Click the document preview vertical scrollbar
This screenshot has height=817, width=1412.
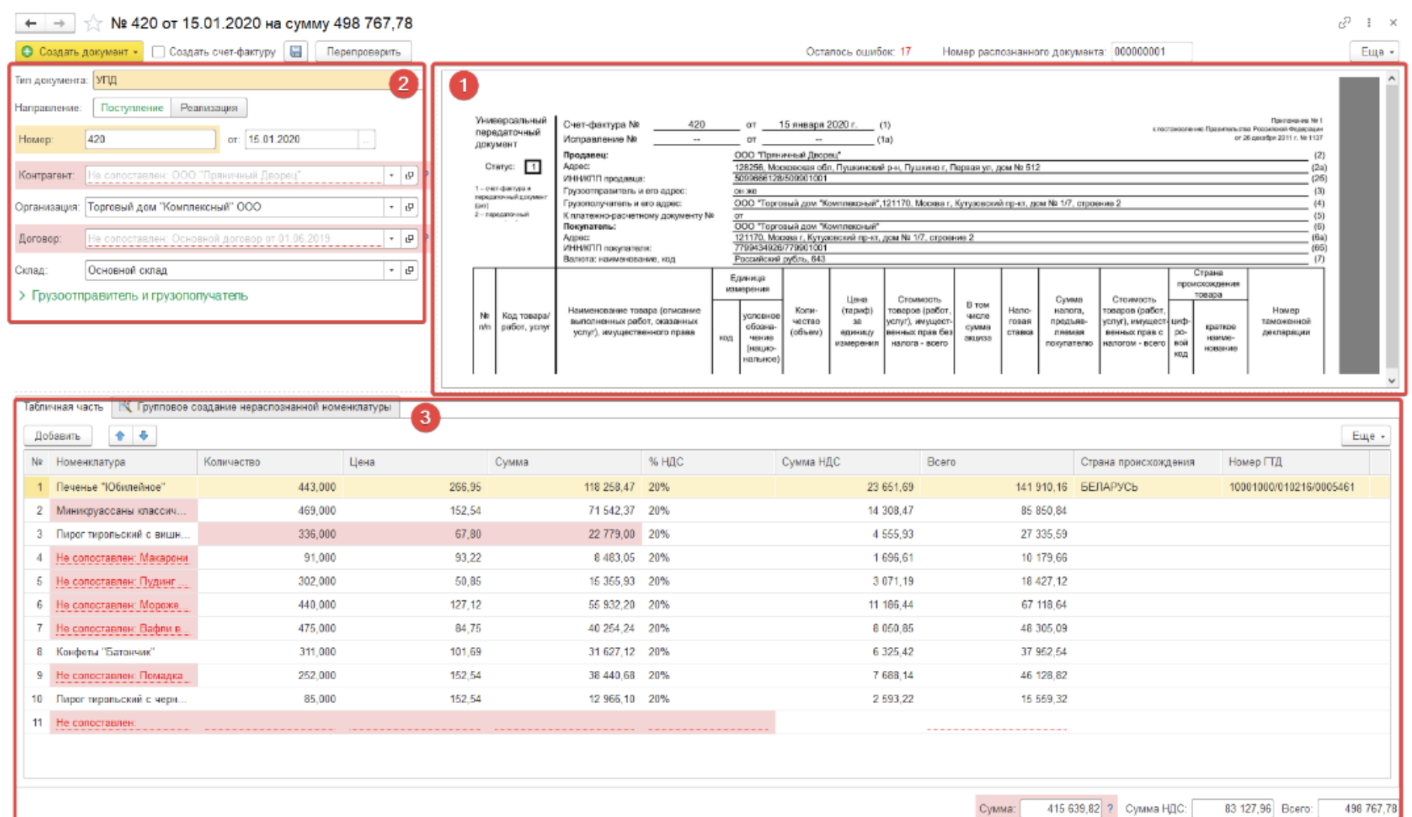[1392, 225]
